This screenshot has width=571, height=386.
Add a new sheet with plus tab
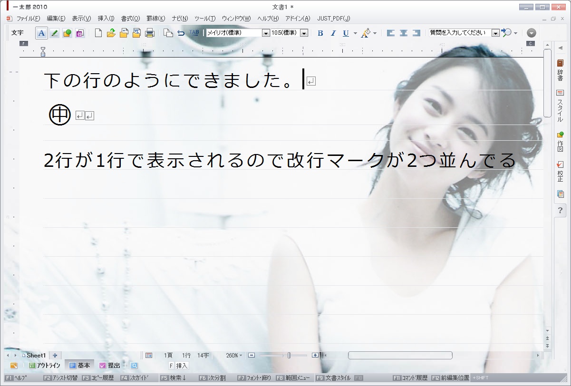(x=55, y=355)
